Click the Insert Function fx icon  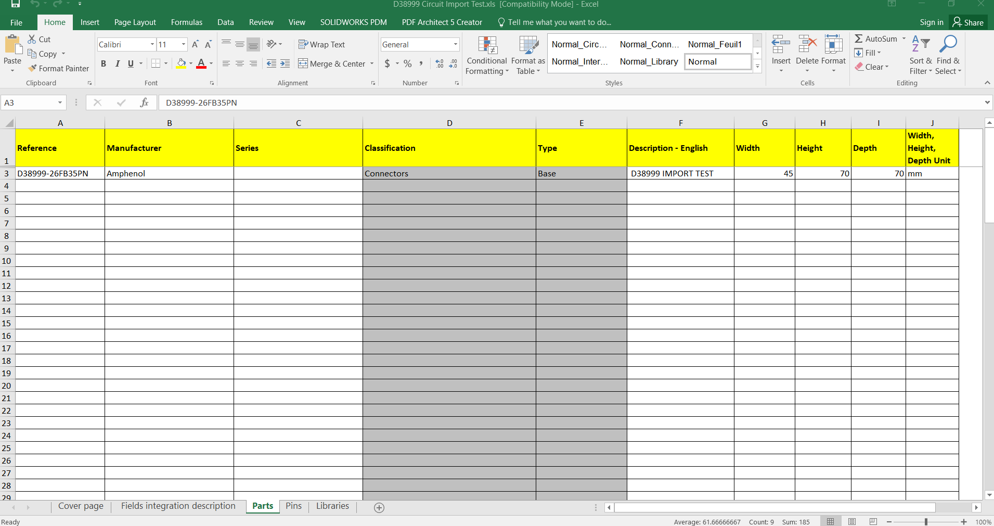144,102
